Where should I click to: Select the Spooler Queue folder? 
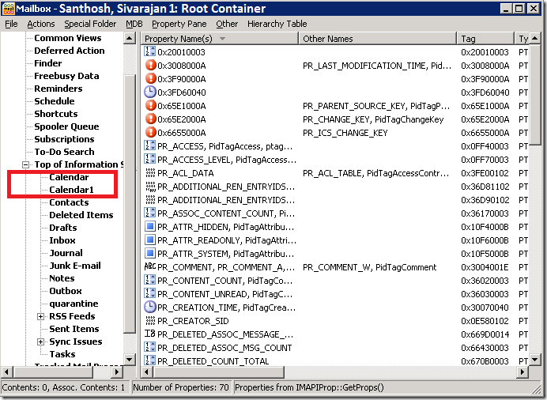(66, 126)
